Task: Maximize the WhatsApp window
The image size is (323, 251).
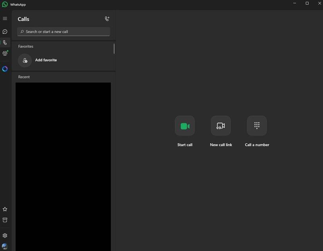Action: click(307, 3)
